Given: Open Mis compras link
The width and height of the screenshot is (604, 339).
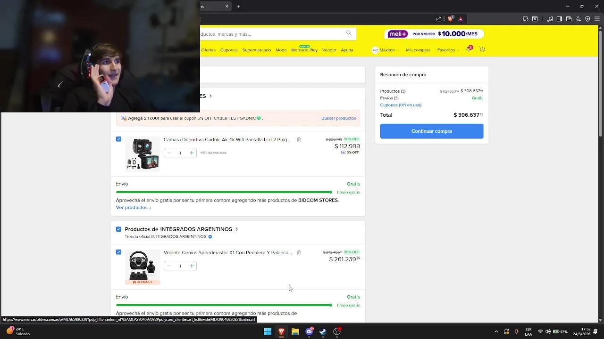Looking at the screenshot, I should coord(418,50).
